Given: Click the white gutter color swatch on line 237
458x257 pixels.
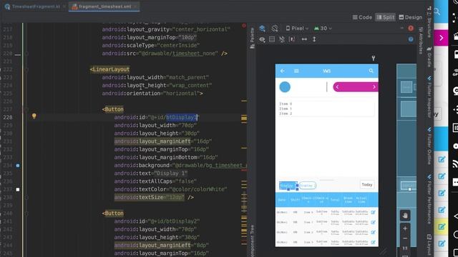Looking at the screenshot, I should (x=18, y=189).
